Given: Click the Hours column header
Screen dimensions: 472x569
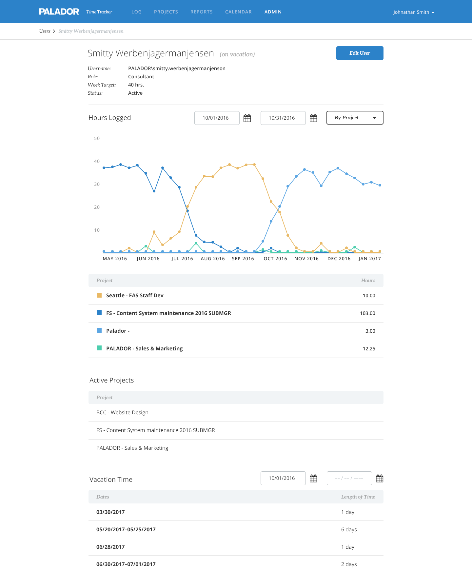Looking at the screenshot, I should (x=368, y=281).
